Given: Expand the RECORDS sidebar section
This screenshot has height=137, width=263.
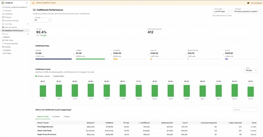Looking at the screenshot, I should [6, 50].
